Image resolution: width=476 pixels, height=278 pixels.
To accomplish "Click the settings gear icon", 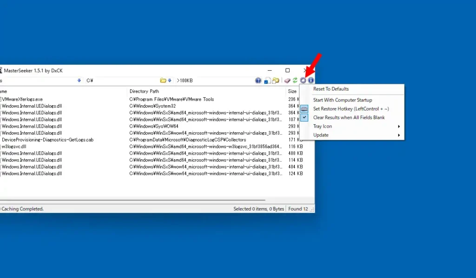I will click(x=303, y=81).
